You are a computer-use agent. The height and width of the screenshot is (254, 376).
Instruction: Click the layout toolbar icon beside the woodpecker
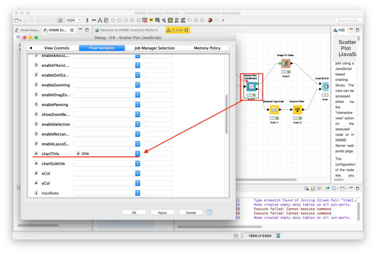[x=217, y=21]
